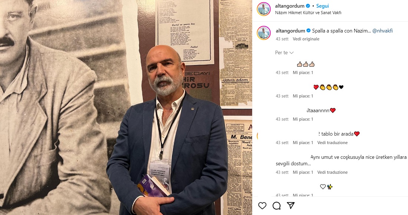View likes on Altaaannnn comment

[x=303, y=119]
